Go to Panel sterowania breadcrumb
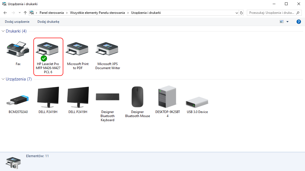The image size is (305, 171). tap(52, 13)
